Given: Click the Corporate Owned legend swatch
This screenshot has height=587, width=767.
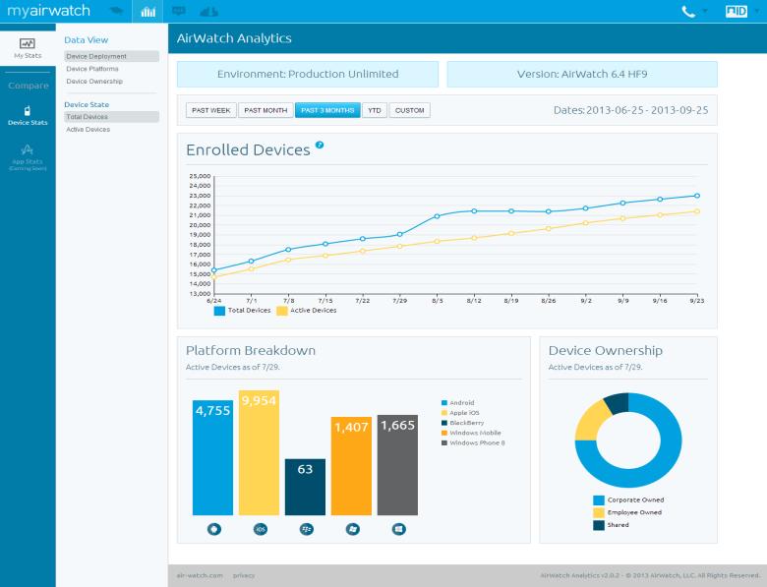Looking at the screenshot, I should (x=599, y=500).
